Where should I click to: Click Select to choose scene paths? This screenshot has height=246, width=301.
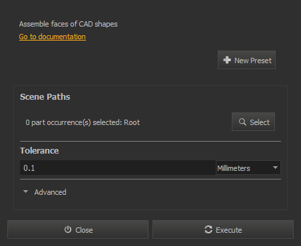253,122
